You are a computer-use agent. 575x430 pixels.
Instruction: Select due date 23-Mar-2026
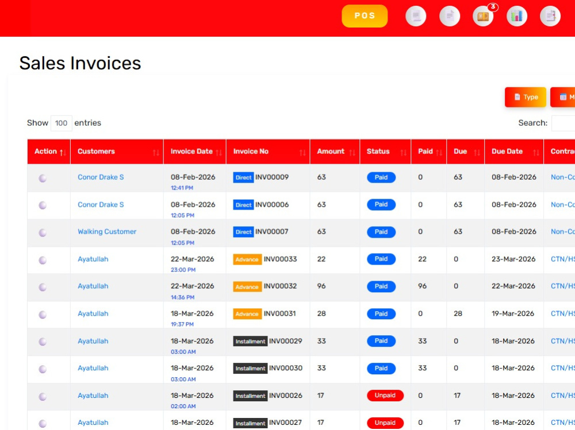coord(513,259)
